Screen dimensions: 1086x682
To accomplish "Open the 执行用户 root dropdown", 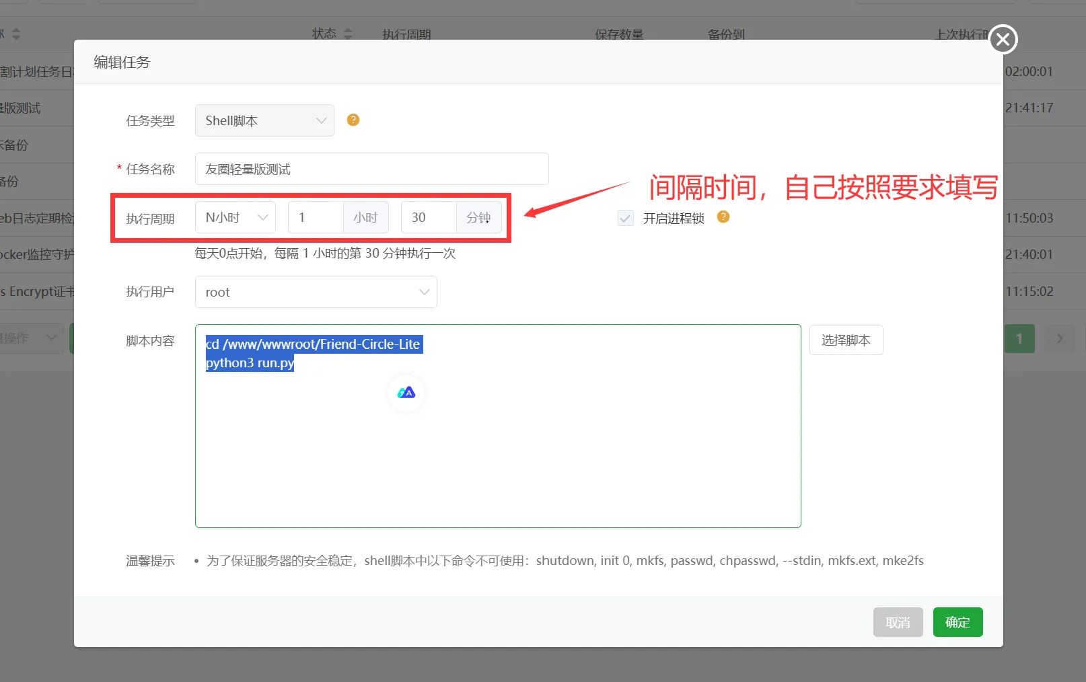I will tap(316, 292).
